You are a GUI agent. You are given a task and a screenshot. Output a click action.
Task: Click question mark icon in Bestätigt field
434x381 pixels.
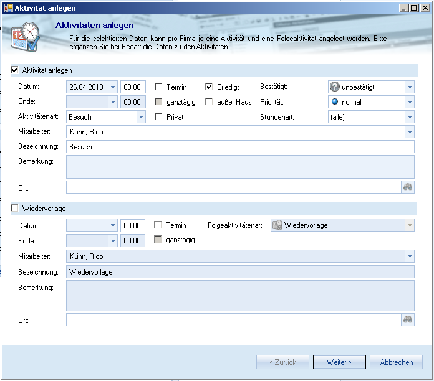[x=335, y=87]
